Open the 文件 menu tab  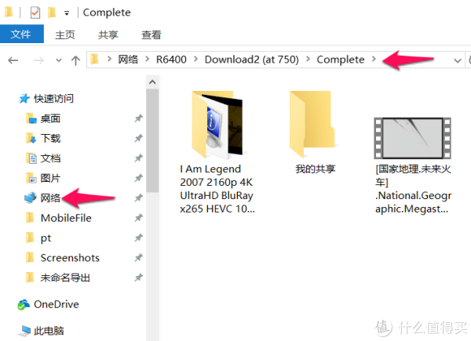[22, 34]
